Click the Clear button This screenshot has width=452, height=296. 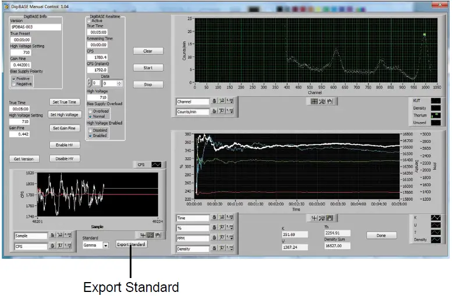(x=148, y=51)
